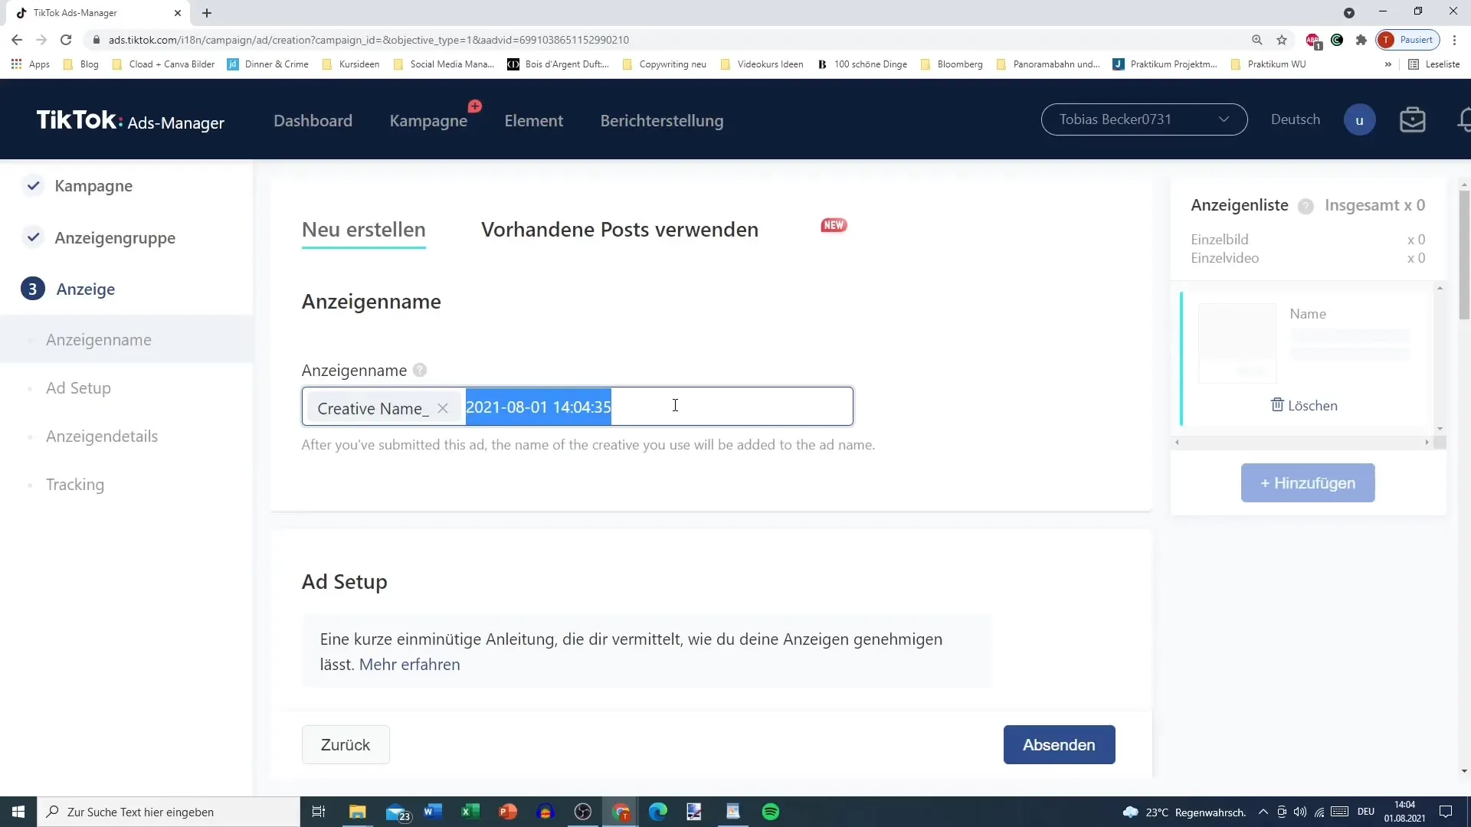Open the taskbar clock showing 14:04
Screen dimensions: 1471x827
click(1404, 812)
